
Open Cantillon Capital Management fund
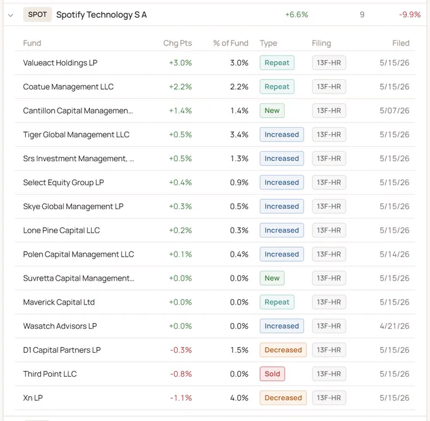pos(78,111)
